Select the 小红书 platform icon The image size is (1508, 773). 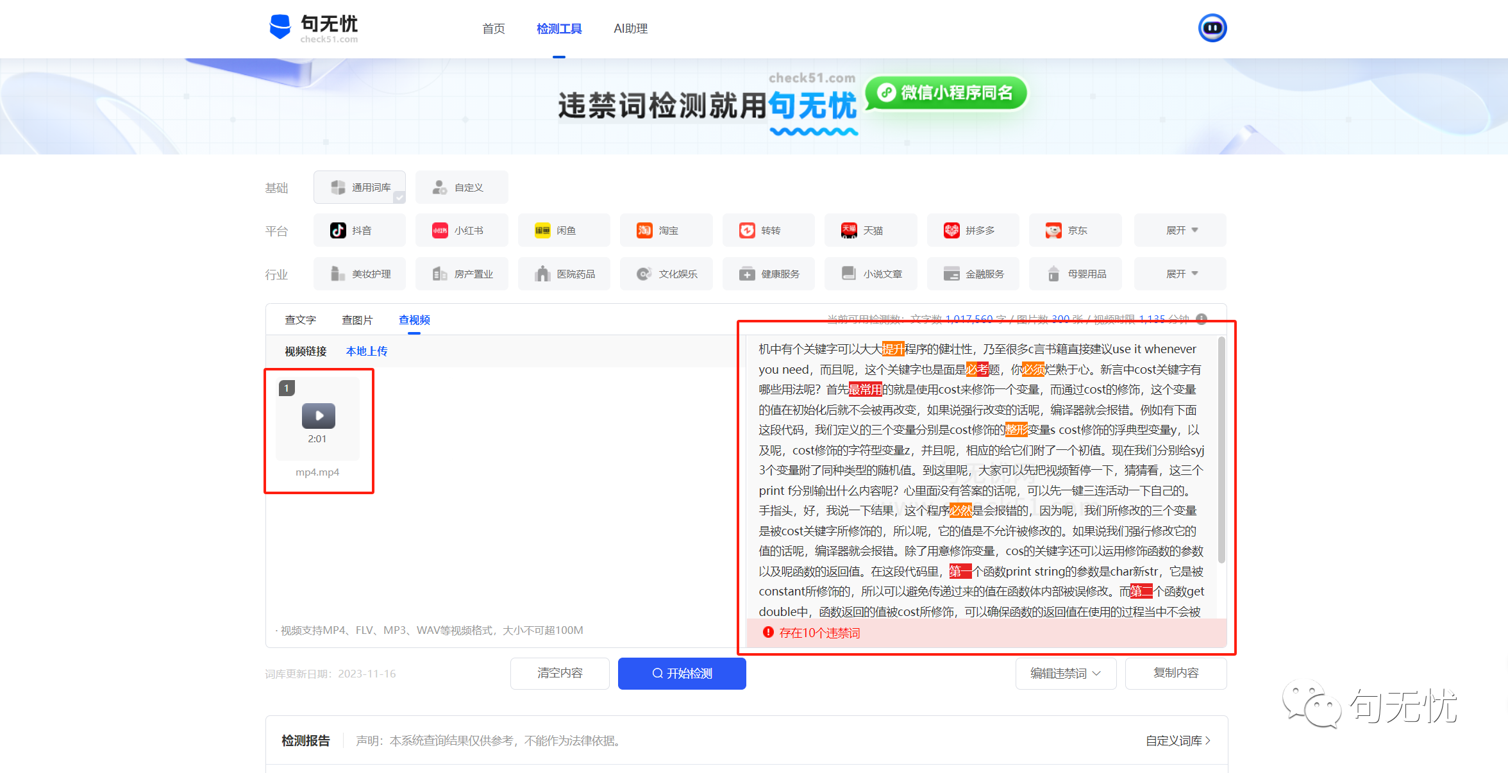point(440,231)
